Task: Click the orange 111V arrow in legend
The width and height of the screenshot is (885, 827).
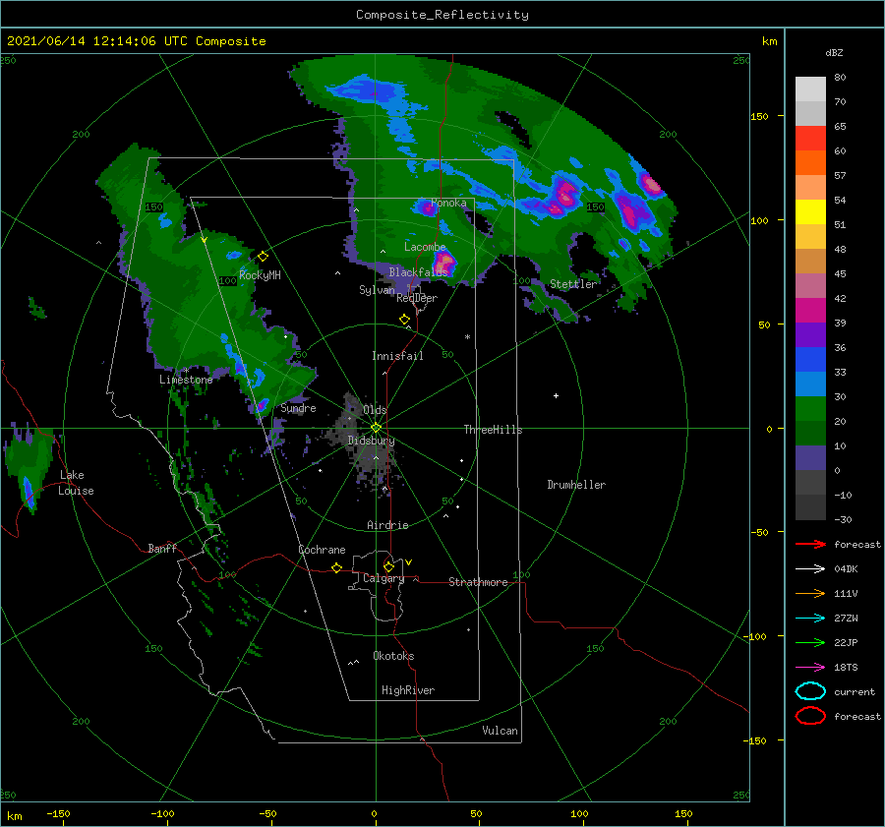Action: coord(810,593)
